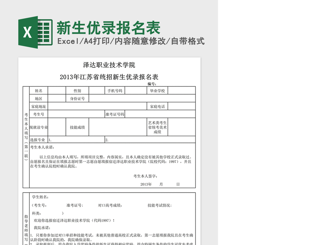Viewport: 327px width, 245px height.
Task: Click the 姓名 cell
Action: (x=39, y=91)
